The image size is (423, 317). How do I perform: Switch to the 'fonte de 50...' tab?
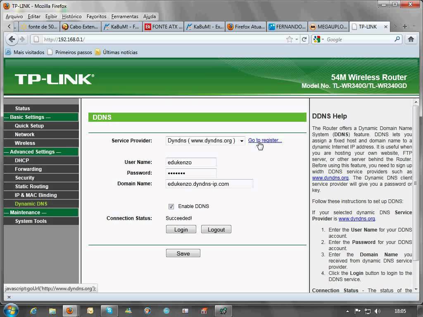39,27
